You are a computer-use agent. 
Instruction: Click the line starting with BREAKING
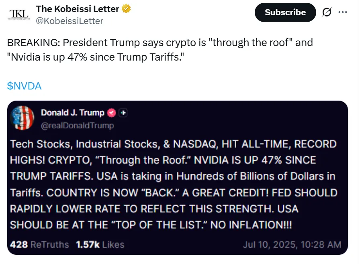pos(160,43)
